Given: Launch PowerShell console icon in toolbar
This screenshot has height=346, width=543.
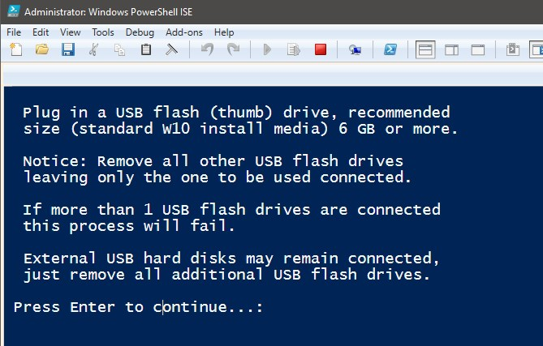Looking at the screenshot, I should click(390, 49).
